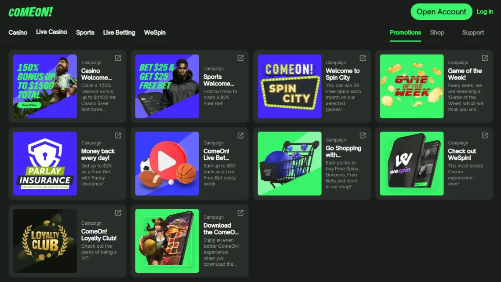The image size is (501, 282).
Task: Click the Game of the Week! title
Action: [x=465, y=74]
